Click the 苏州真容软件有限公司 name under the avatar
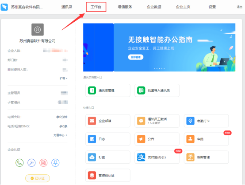Viewport: 245px width, 185px height. coord(38,41)
